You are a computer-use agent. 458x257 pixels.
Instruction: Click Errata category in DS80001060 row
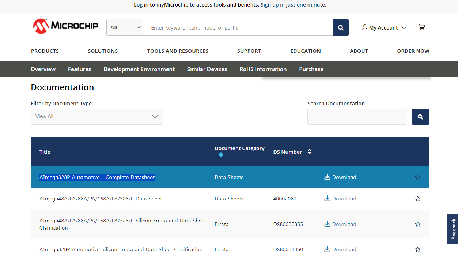click(222, 249)
